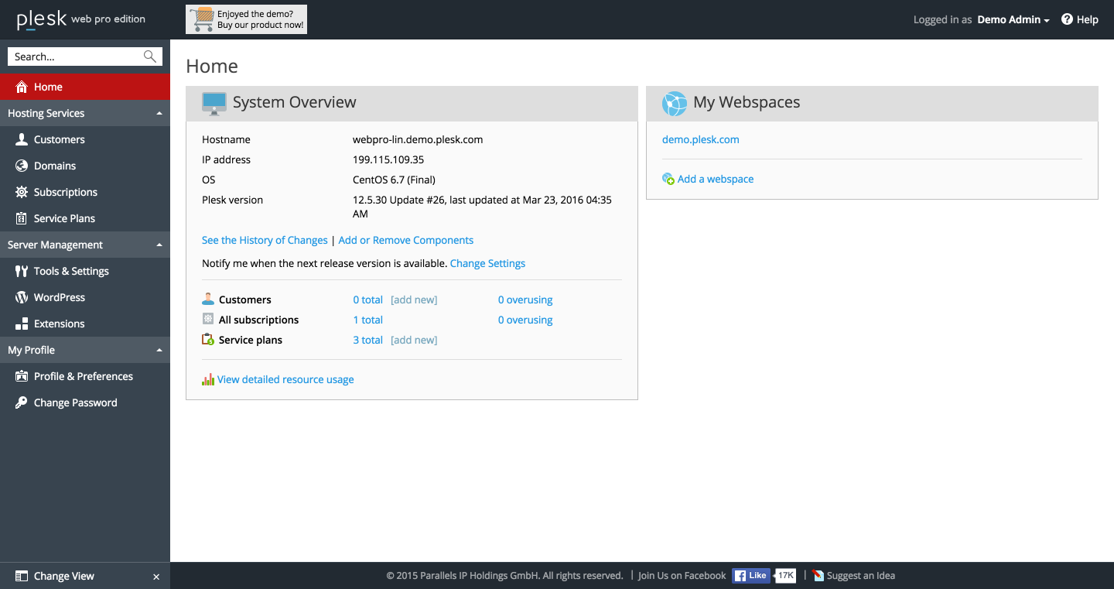Open WordPress in the sidebar
Screen dimensions: 1114x589
tap(85, 297)
